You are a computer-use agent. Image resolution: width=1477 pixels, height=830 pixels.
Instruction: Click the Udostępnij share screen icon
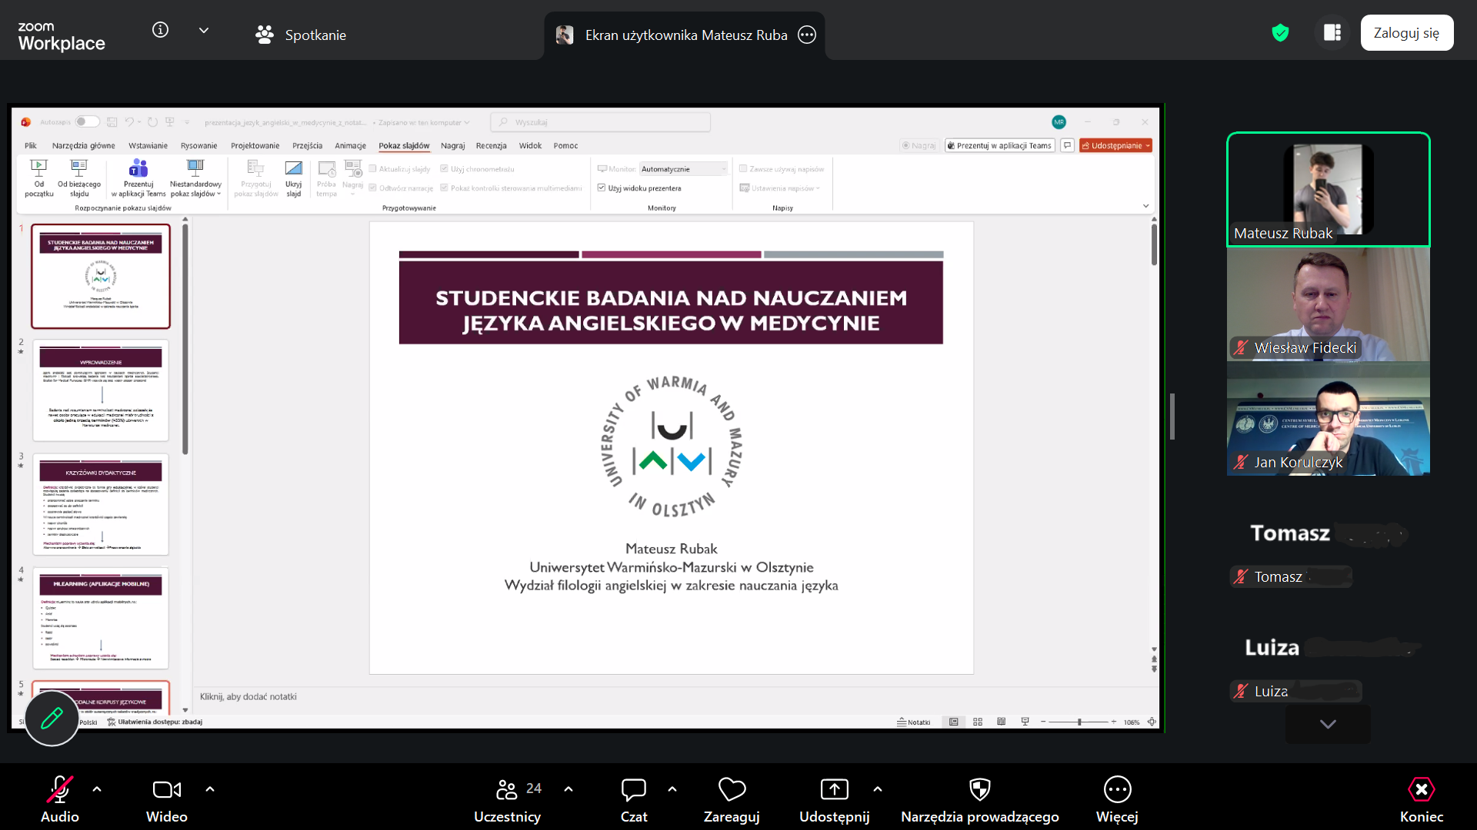click(834, 790)
